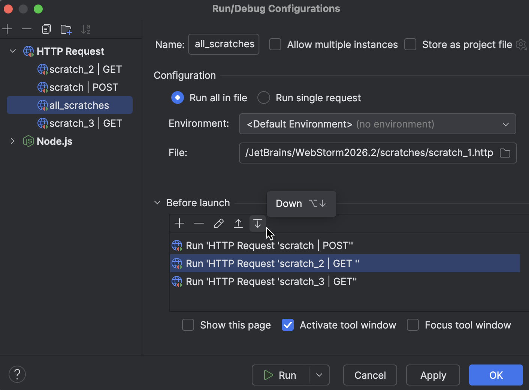529x390 pixels.
Task: Select scratch | POST configuration
Action: [x=70, y=87]
